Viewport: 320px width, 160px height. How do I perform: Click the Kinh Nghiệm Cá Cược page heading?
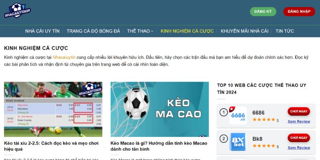tap(36, 48)
